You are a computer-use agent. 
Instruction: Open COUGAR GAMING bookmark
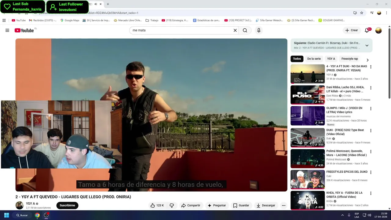331,20
